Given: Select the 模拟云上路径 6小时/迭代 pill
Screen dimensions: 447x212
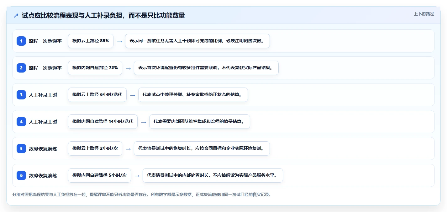Looking at the screenshot, I should coord(97,95).
